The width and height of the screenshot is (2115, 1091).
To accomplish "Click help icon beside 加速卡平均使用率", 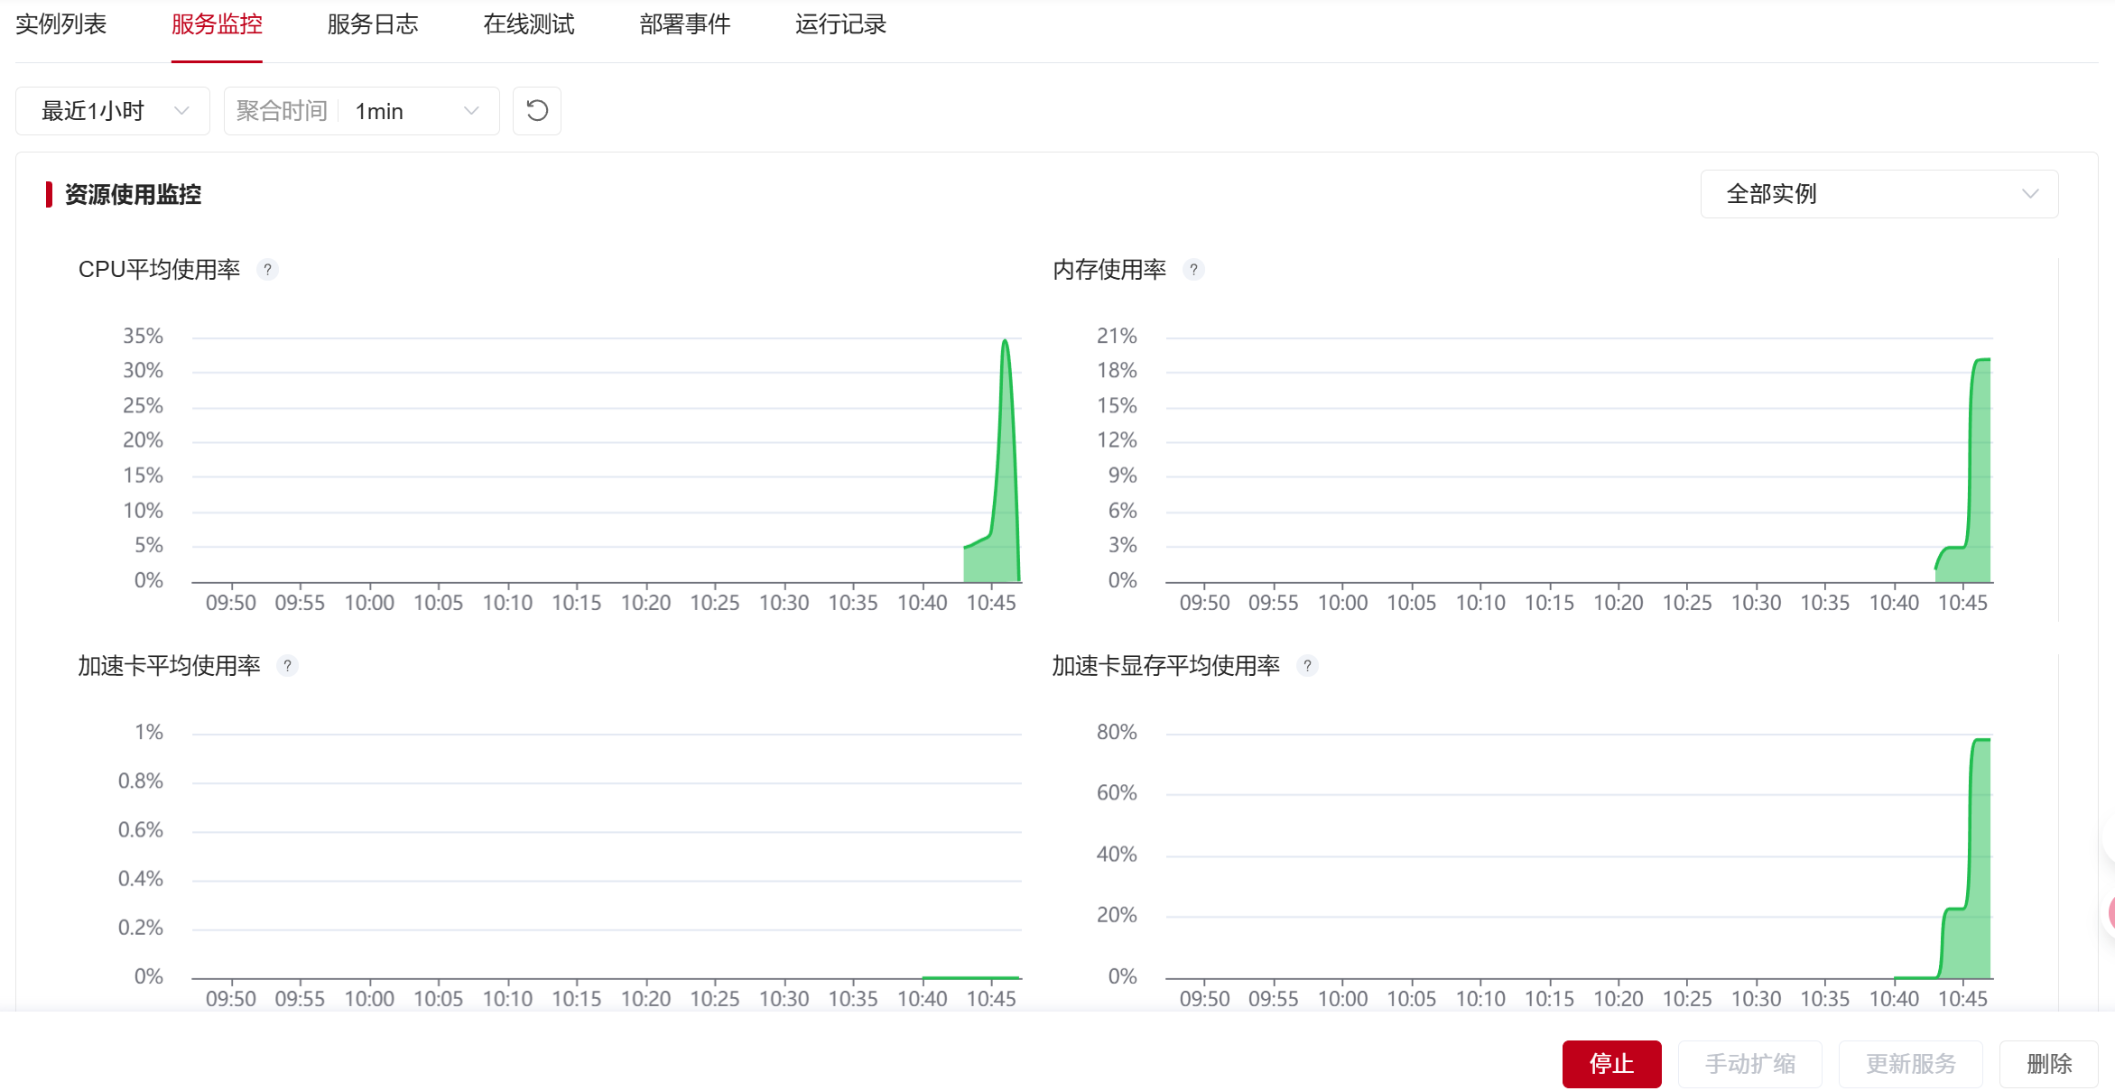I will tap(287, 666).
